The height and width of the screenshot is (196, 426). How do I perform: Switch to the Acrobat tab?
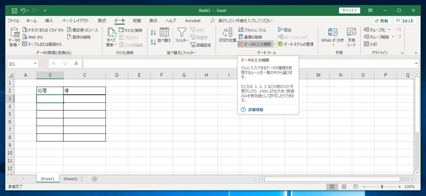[x=193, y=21]
